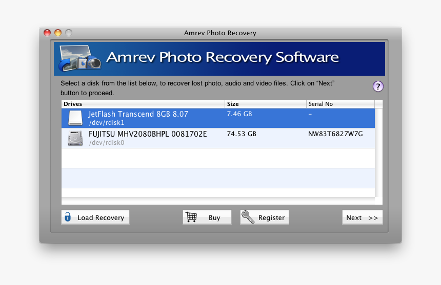Click the /dev/rdisk1 path text

[107, 123]
